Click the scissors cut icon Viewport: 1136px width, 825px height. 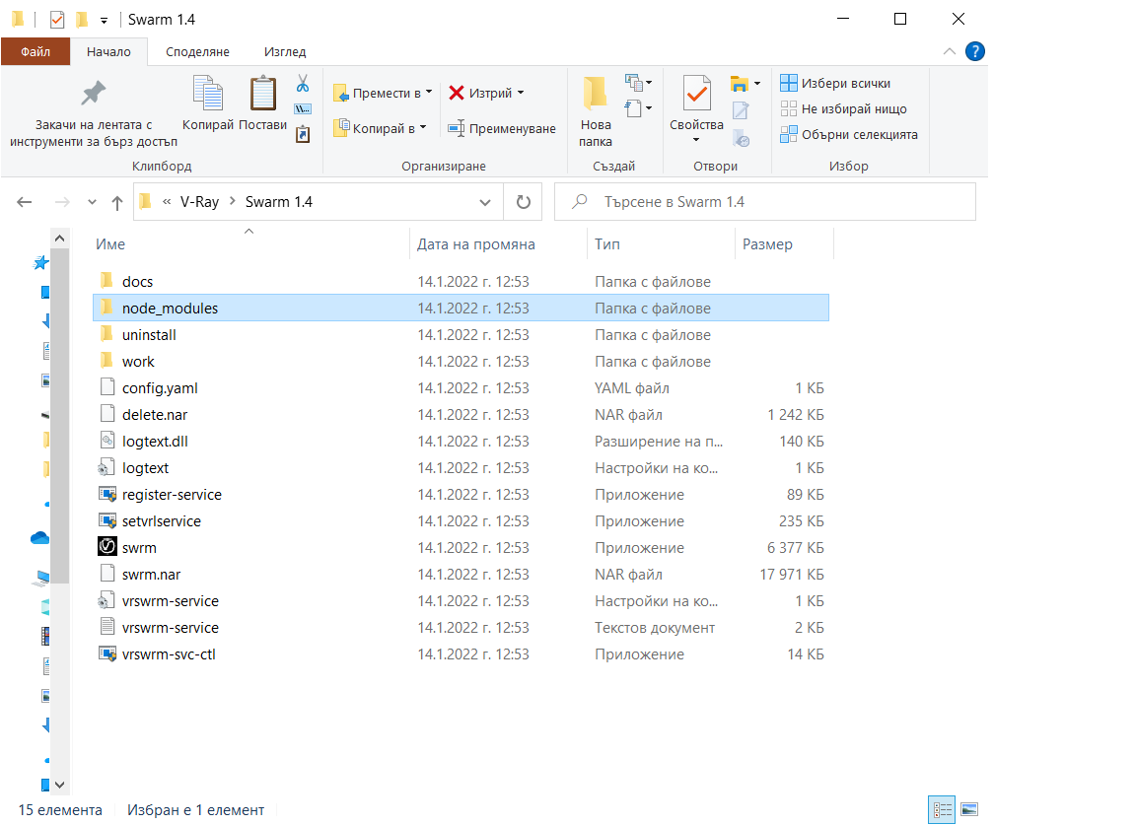(x=303, y=84)
